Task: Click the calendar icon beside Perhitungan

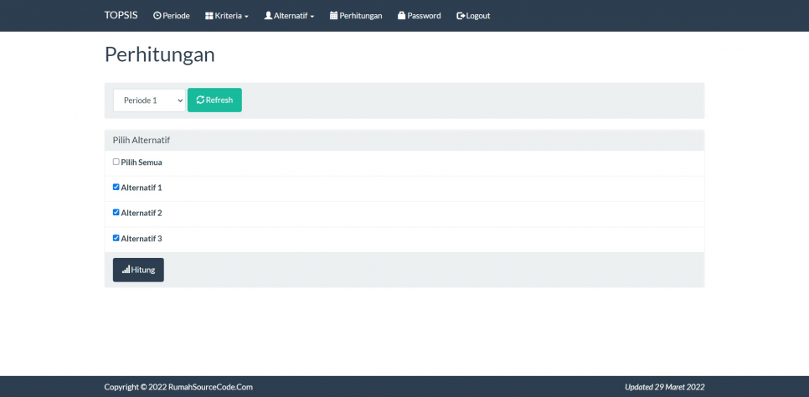Action: point(334,16)
